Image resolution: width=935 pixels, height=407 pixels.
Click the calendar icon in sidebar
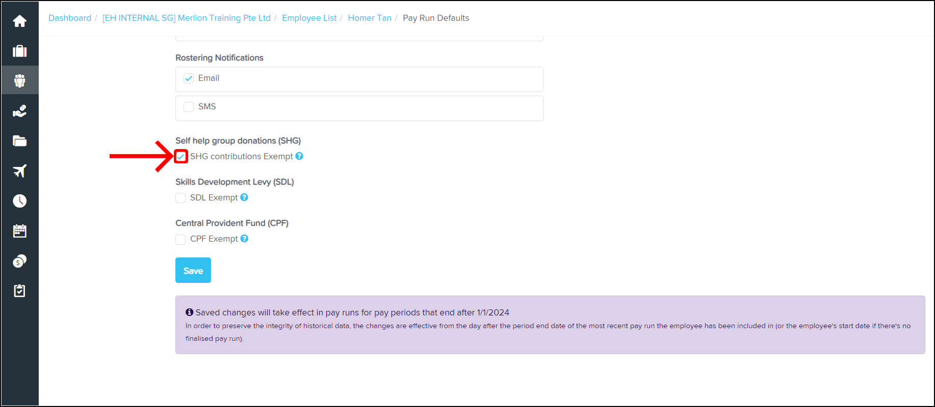[19, 231]
